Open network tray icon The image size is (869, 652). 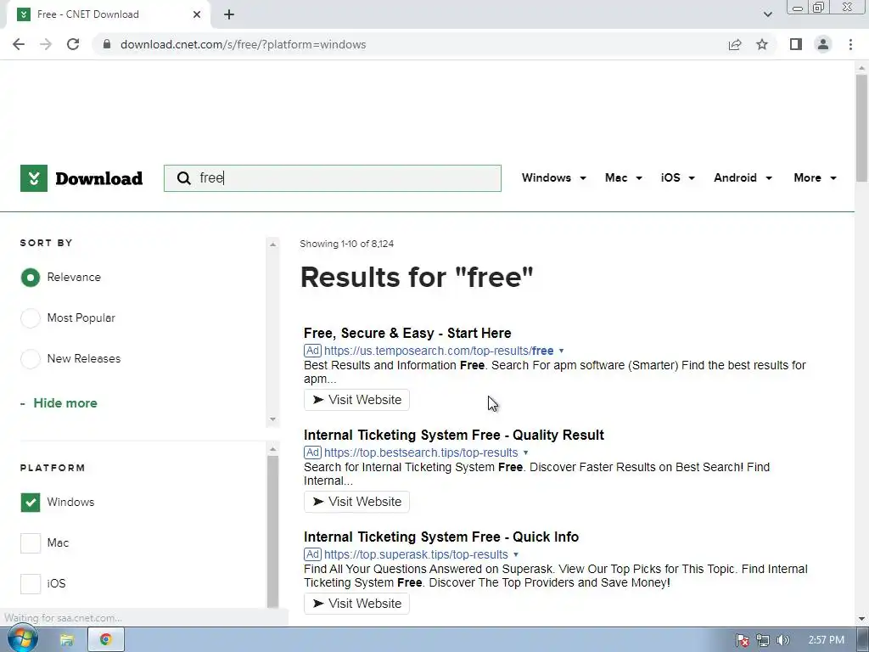[x=763, y=640]
